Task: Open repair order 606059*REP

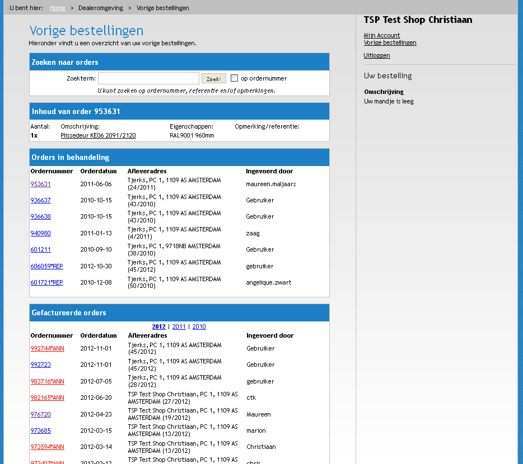Action: tap(46, 266)
